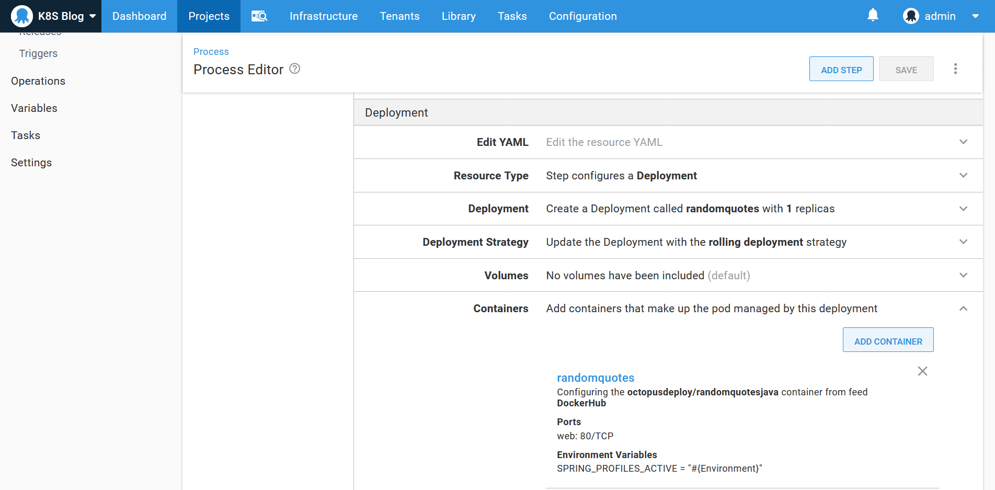Open the randomquotes container link
This screenshot has width=995, height=490.
coord(596,378)
